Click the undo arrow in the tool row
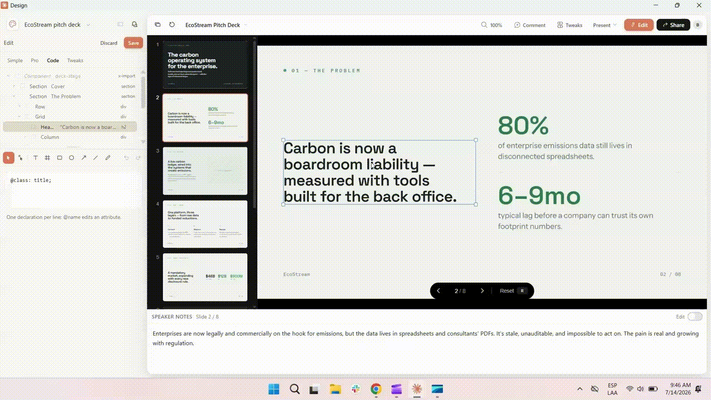Viewport: 711px width, 400px height. (126, 158)
